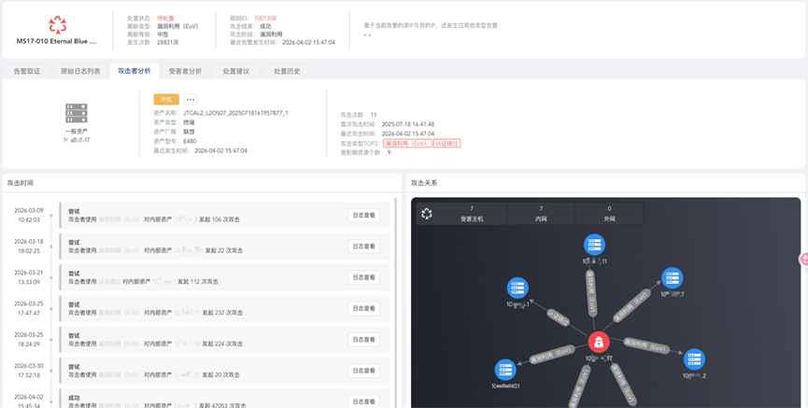Click the victim host node ending in 01
Viewport: 808px width, 408px height.
[x=505, y=370]
